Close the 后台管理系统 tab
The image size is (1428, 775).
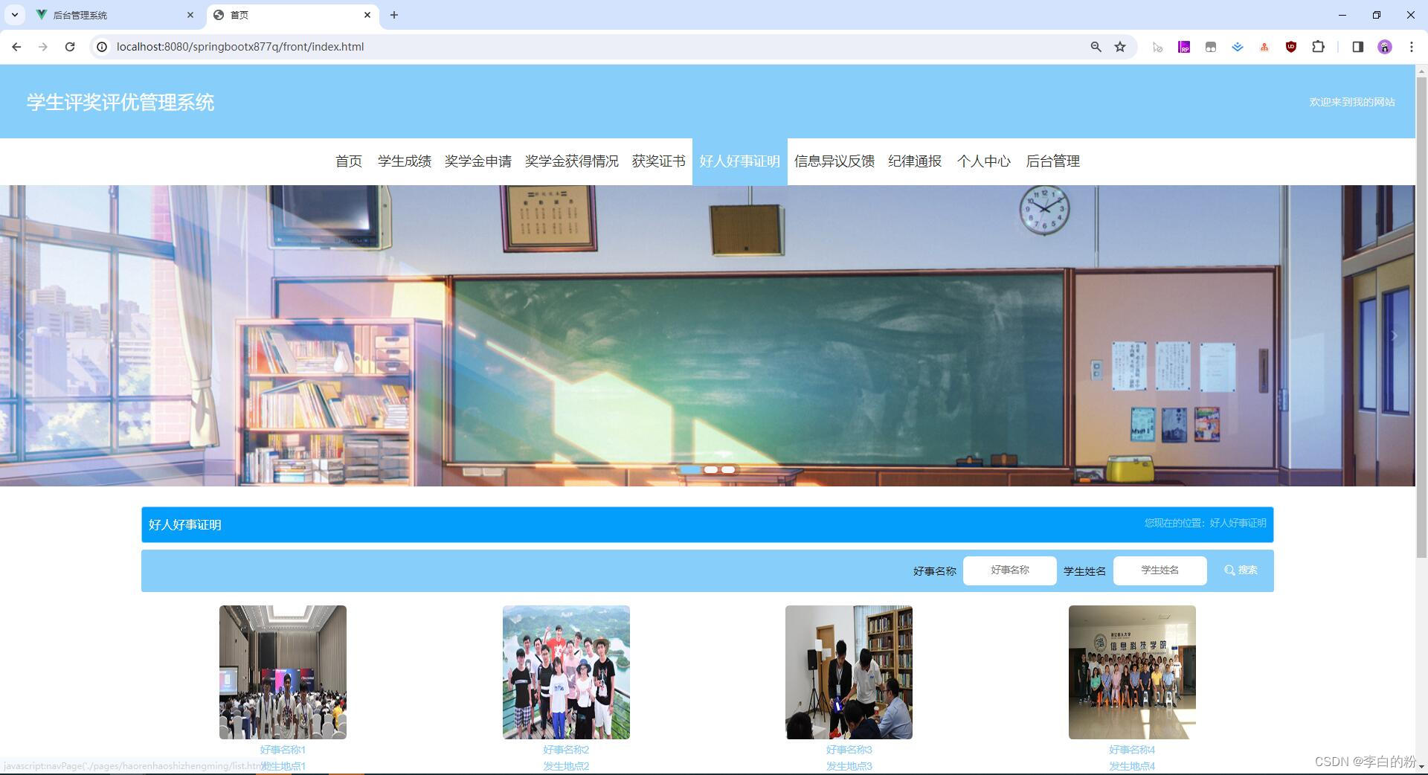coord(190,15)
